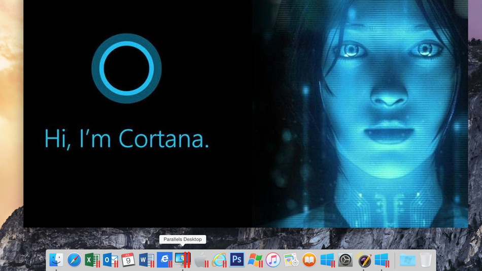The width and height of the screenshot is (482, 271).
Task: Open the colorful Windows flag icon
Action: click(255, 260)
